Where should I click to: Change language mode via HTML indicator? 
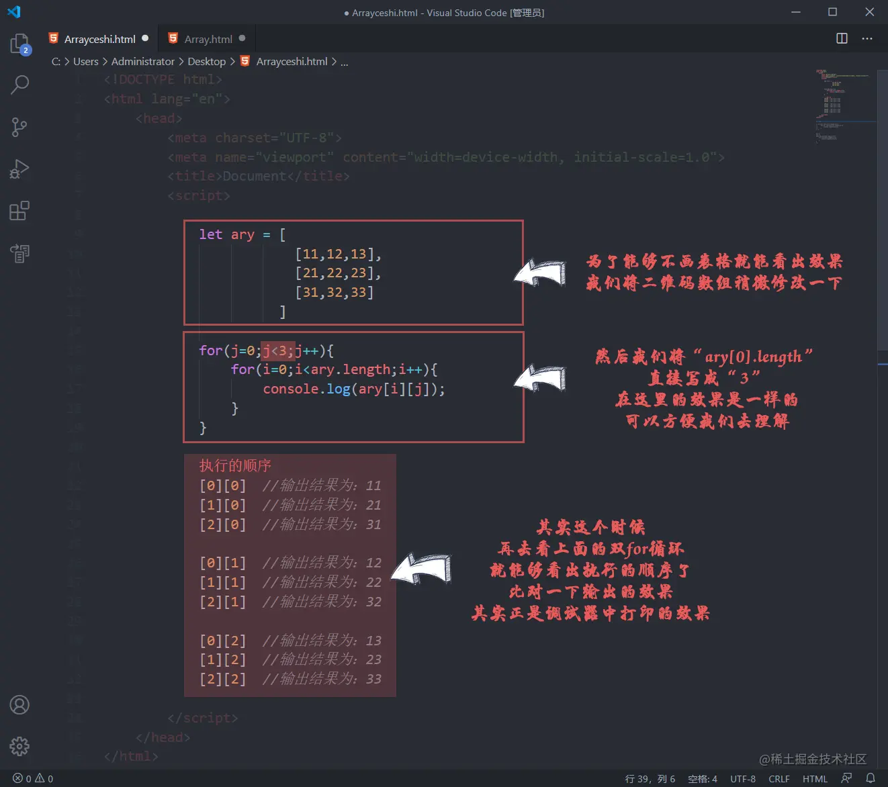click(x=815, y=778)
